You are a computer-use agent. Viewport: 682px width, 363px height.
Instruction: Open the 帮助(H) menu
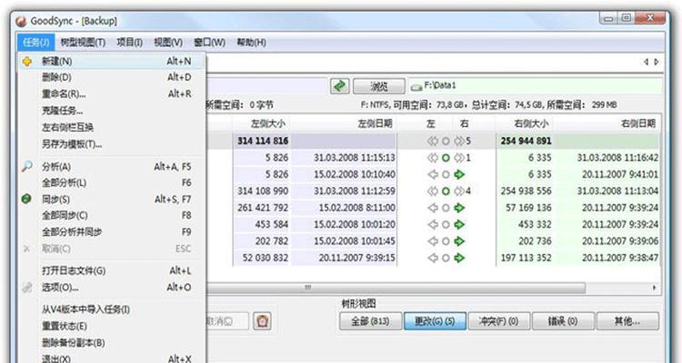tap(251, 42)
